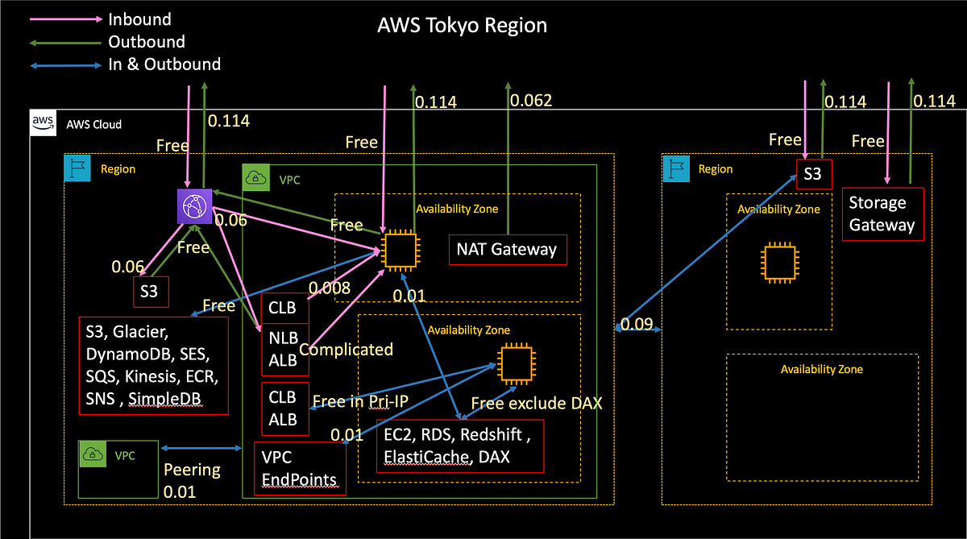Click the green VPC icon inside AWS Cloud
Image resolution: width=967 pixels, height=539 pixels.
[x=255, y=177]
